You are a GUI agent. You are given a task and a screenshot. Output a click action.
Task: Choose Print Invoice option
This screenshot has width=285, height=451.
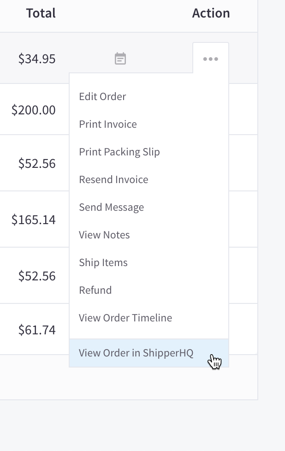[108, 124]
